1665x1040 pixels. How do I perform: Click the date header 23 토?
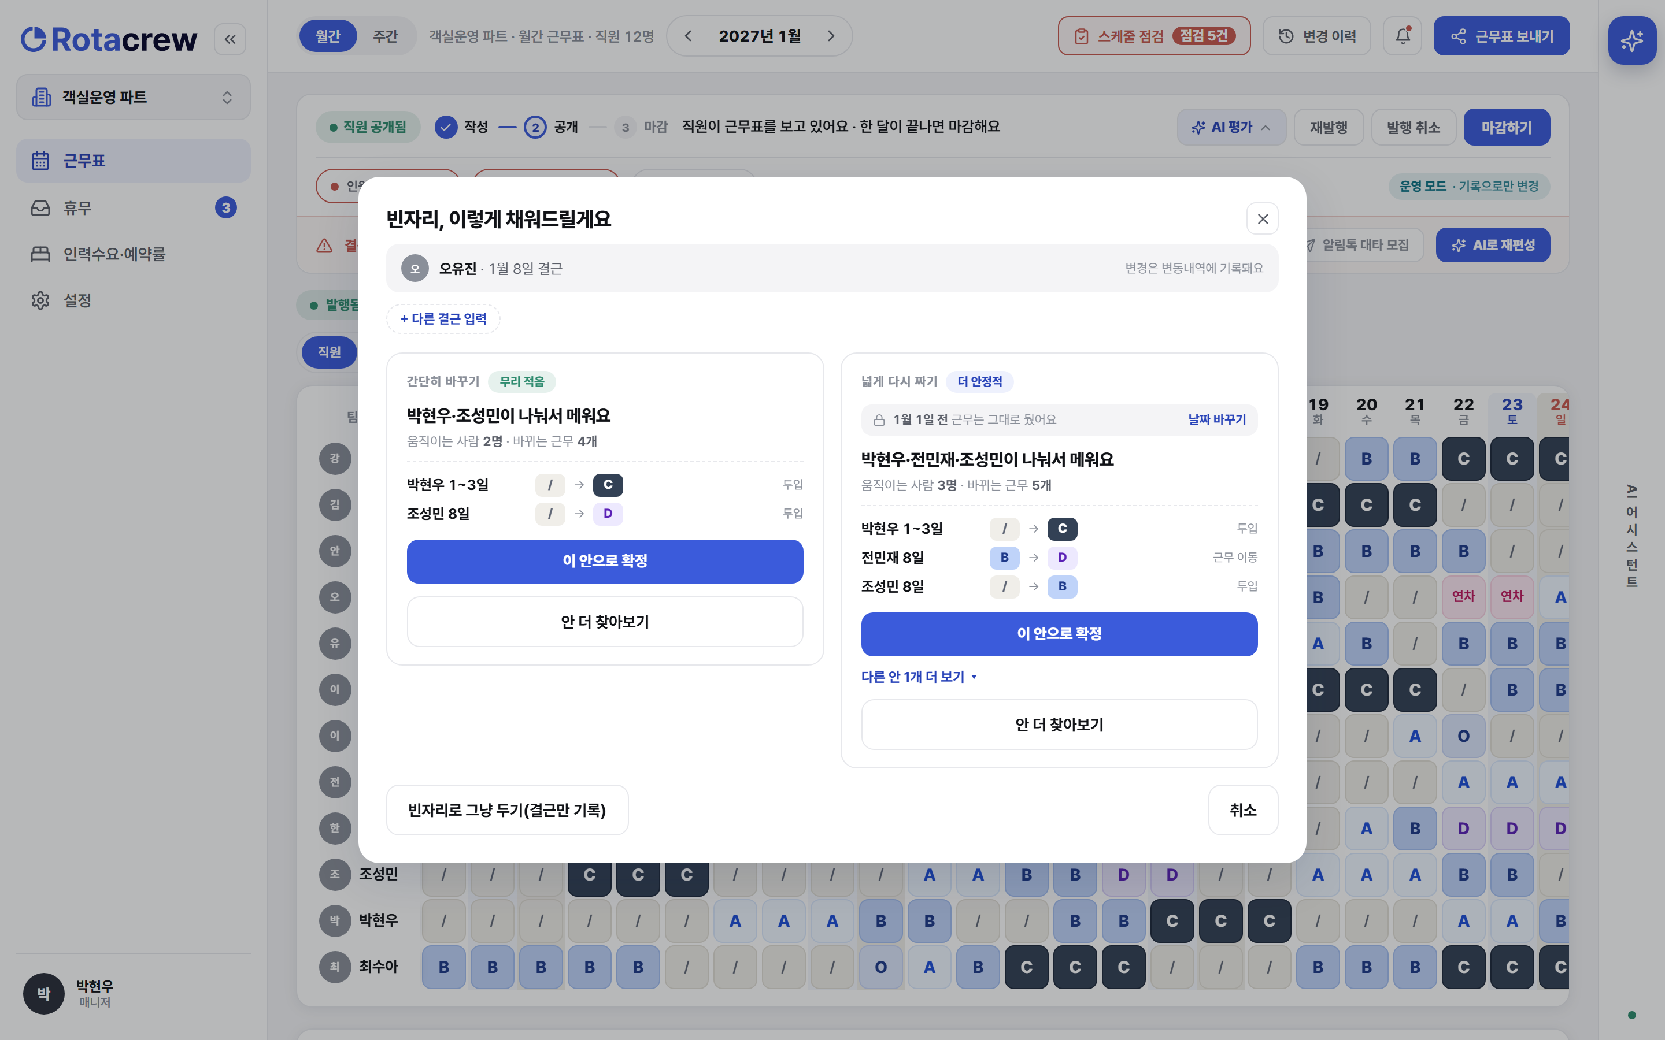tap(1512, 411)
